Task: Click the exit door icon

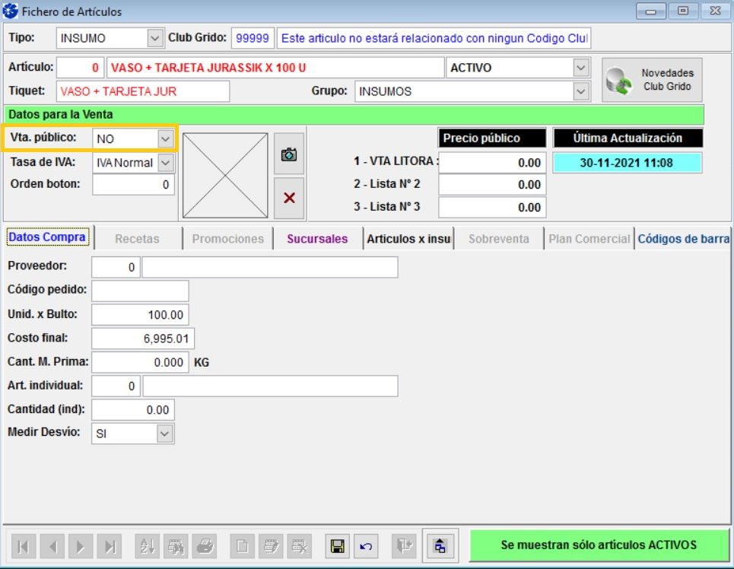Action: point(404,545)
